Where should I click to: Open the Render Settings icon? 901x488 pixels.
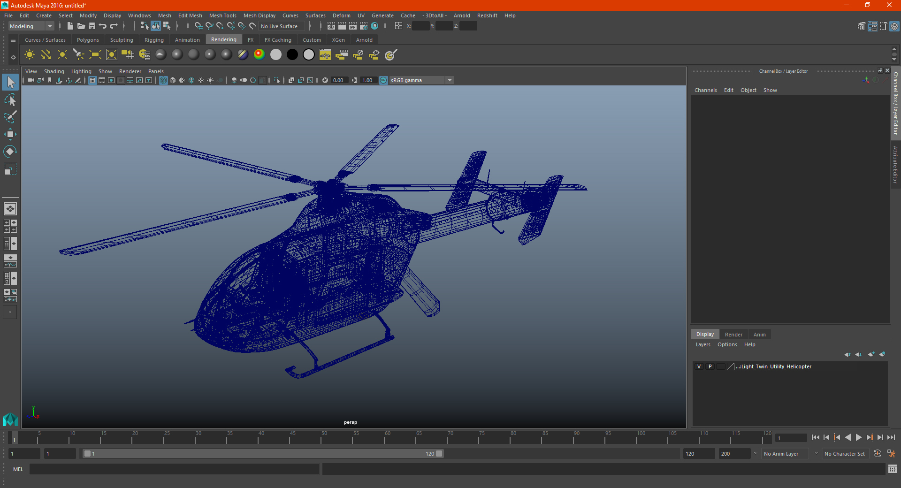pyautogui.click(x=364, y=26)
